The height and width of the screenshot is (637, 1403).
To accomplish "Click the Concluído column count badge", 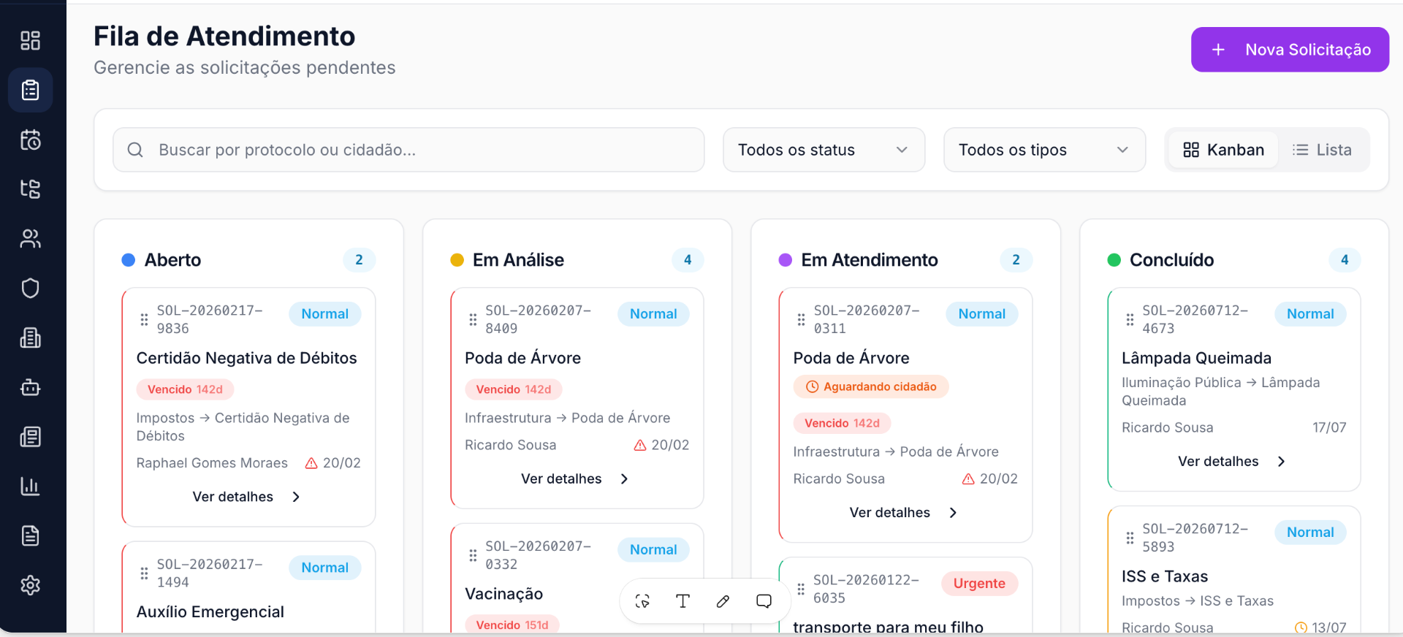I will pos(1345,260).
